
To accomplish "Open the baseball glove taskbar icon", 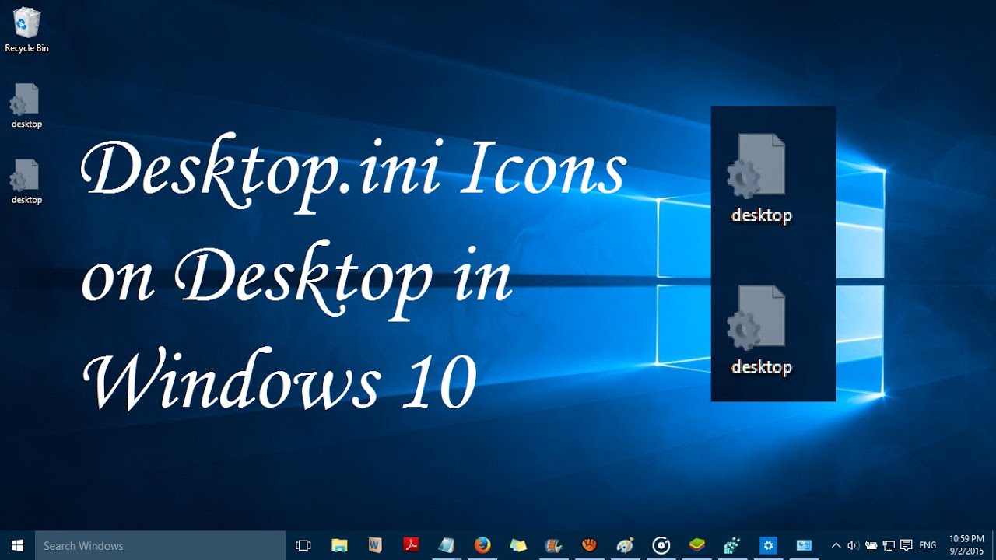I will (590, 545).
